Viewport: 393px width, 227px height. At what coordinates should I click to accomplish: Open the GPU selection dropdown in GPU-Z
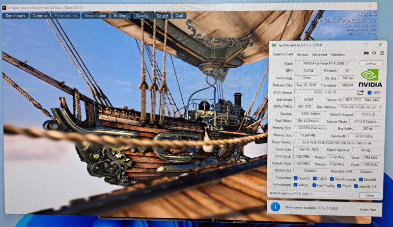point(300,194)
